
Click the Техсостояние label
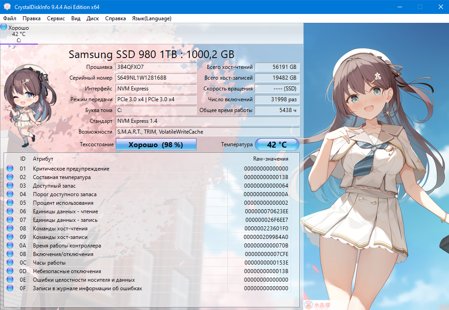[x=97, y=144]
